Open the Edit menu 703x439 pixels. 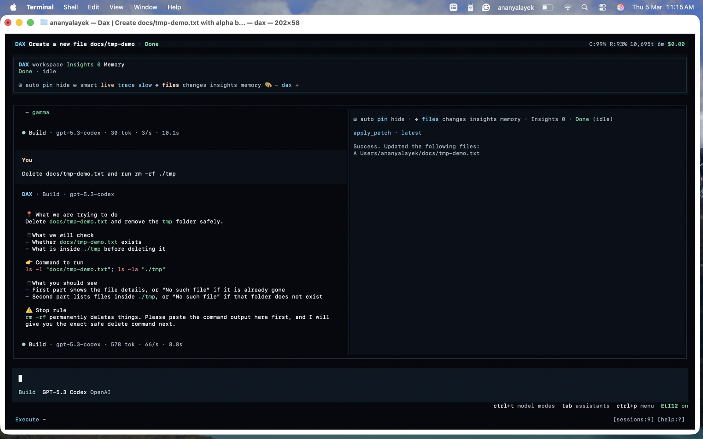point(93,7)
